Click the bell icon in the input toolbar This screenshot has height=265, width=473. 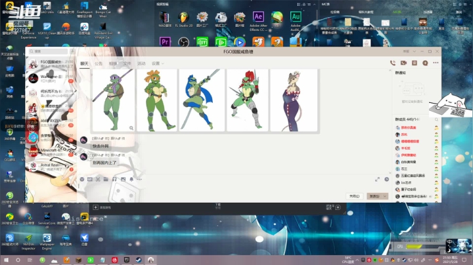pyautogui.click(x=131, y=179)
